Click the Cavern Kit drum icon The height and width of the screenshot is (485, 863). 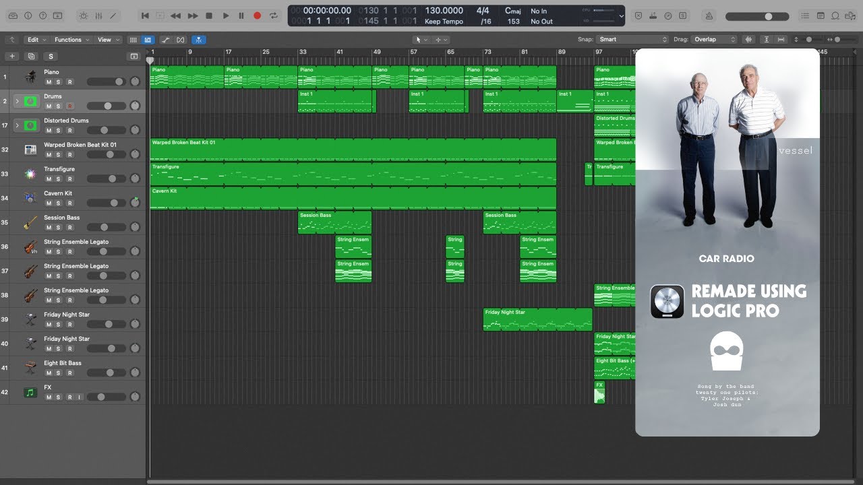point(30,198)
